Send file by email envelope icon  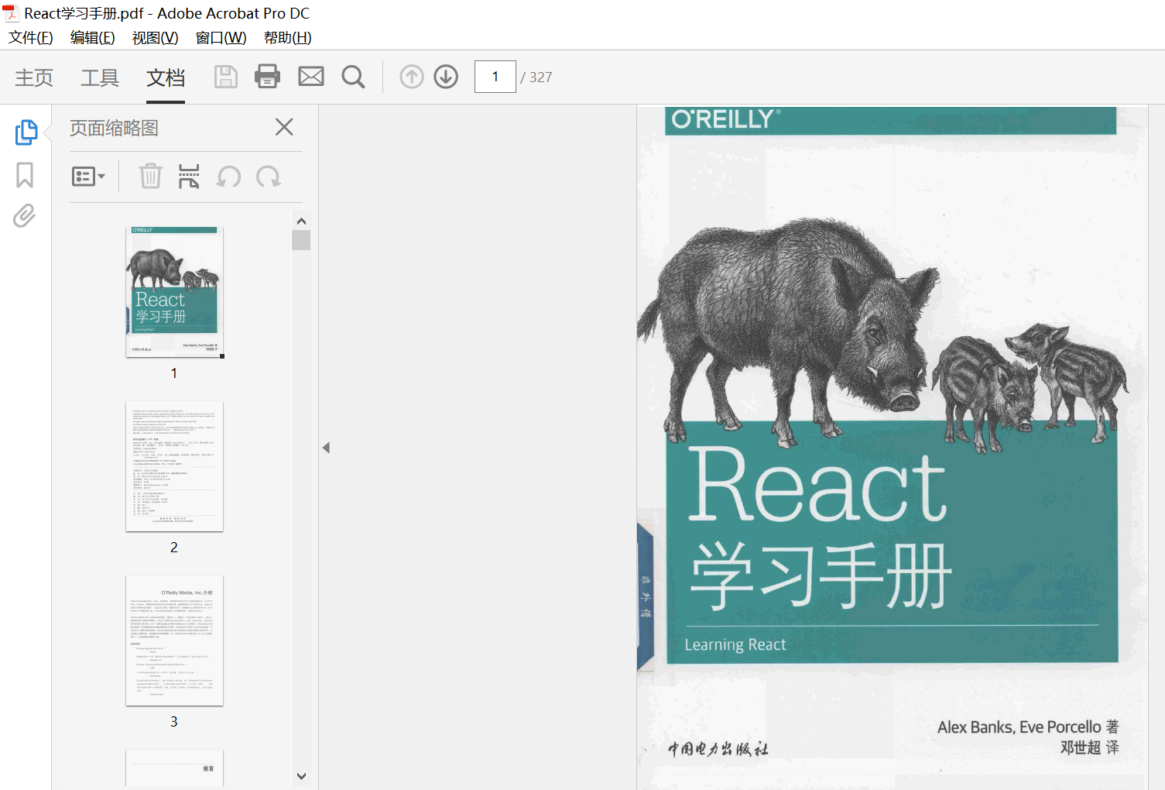tap(311, 76)
